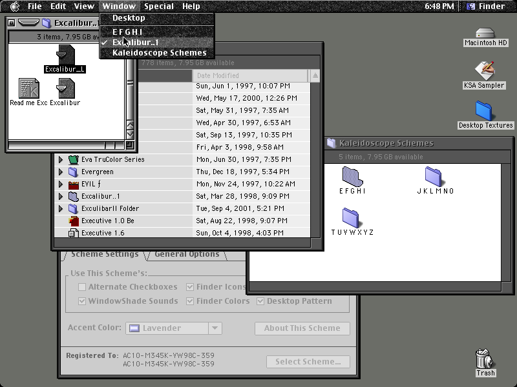Click the Executive 1.0 Be file icon
The height and width of the screenshot is (387, 517).
tap(73, 221)
